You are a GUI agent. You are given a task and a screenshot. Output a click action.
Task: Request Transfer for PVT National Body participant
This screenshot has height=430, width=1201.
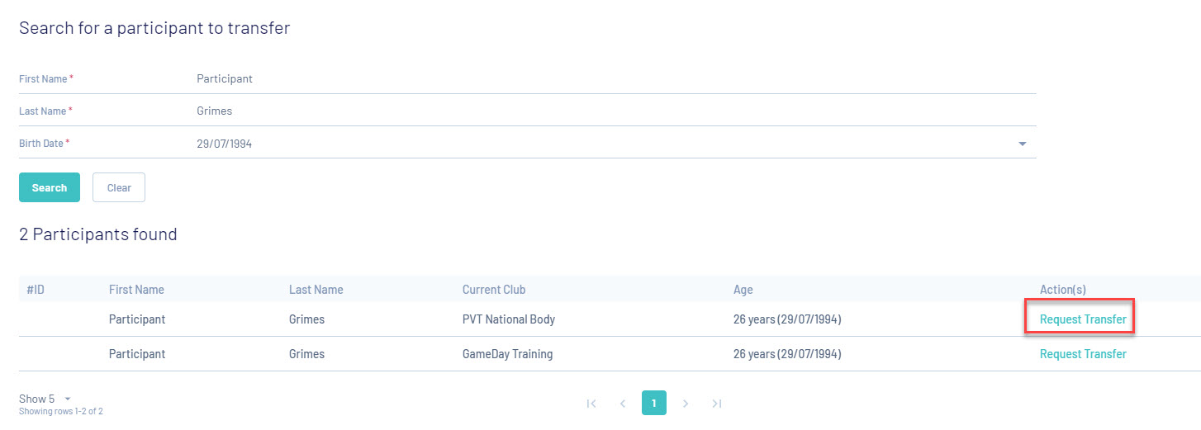click(1082, 319)
